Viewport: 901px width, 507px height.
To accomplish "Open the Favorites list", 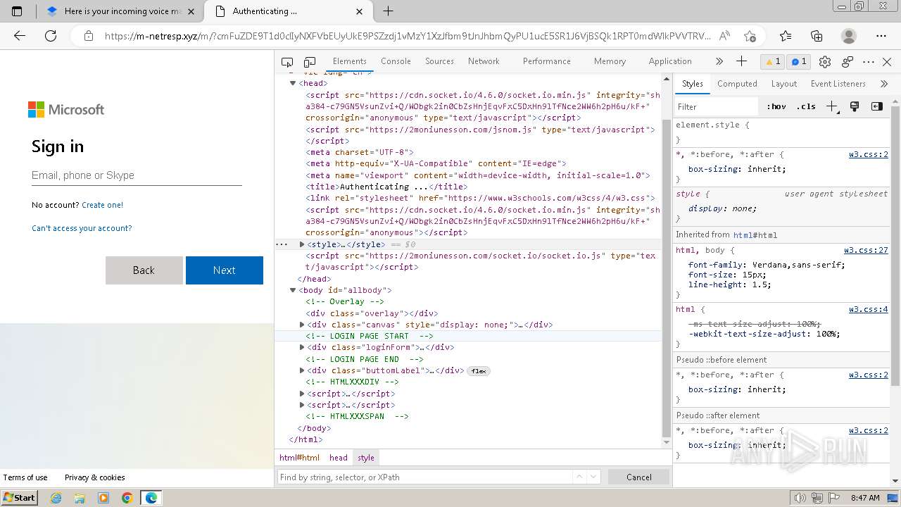I will pos(786,36).
